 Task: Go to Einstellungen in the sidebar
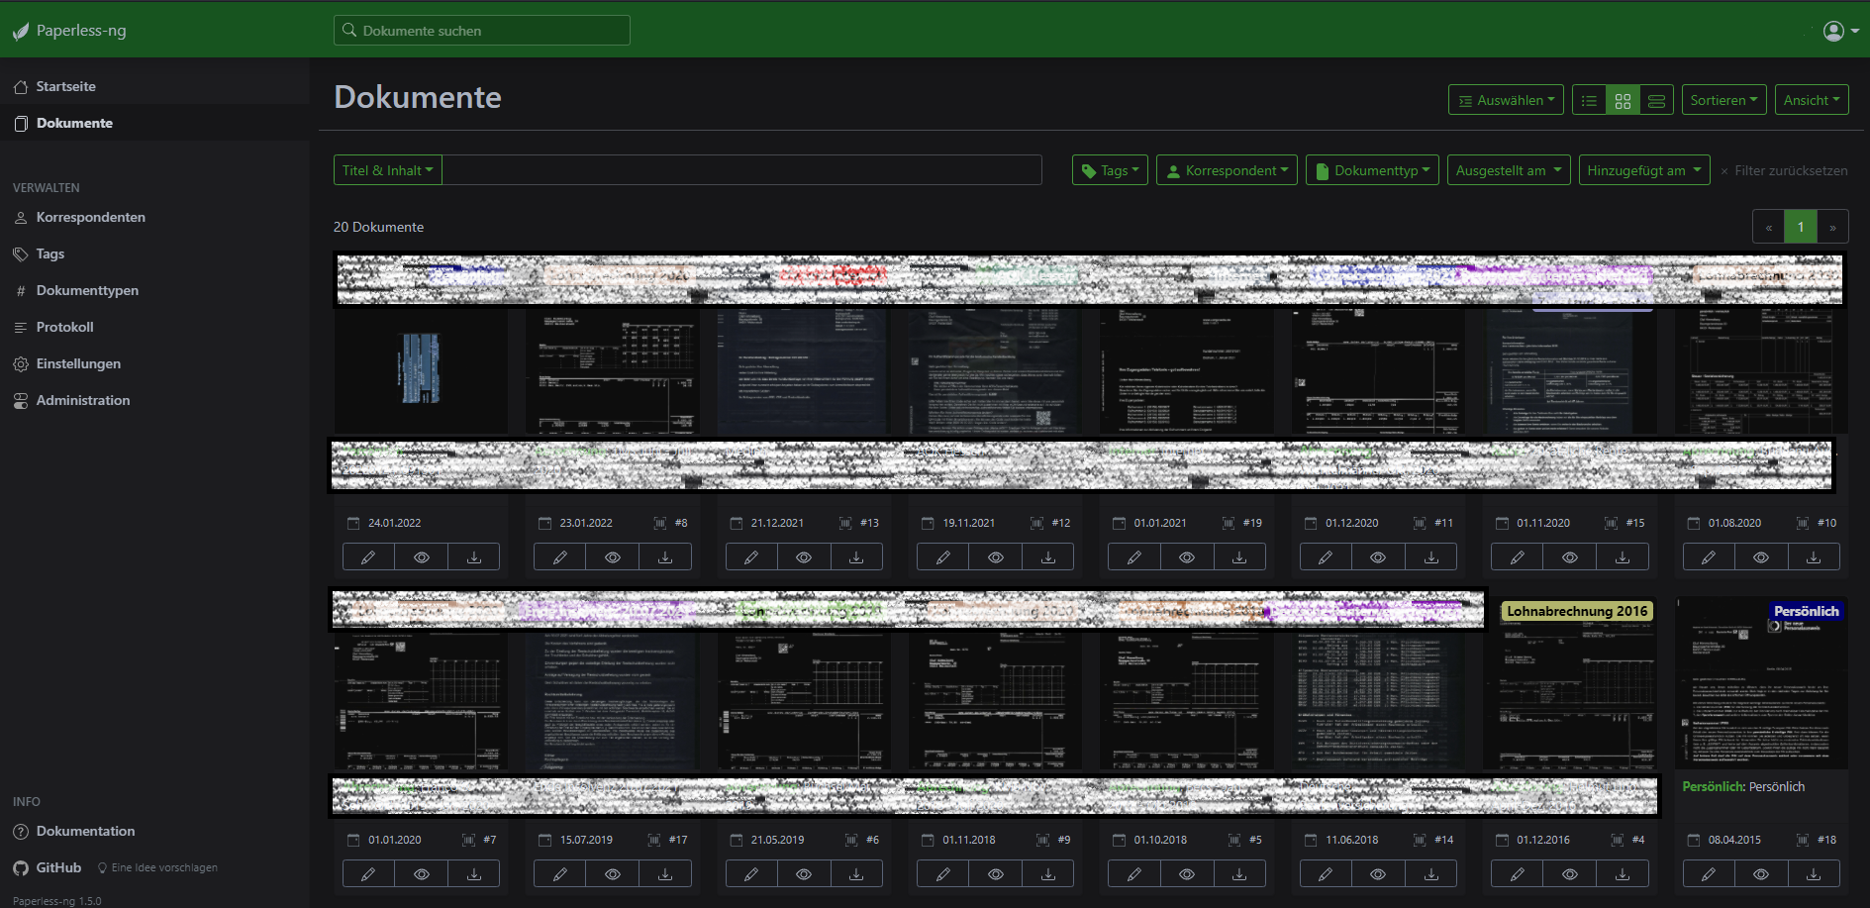78,363
